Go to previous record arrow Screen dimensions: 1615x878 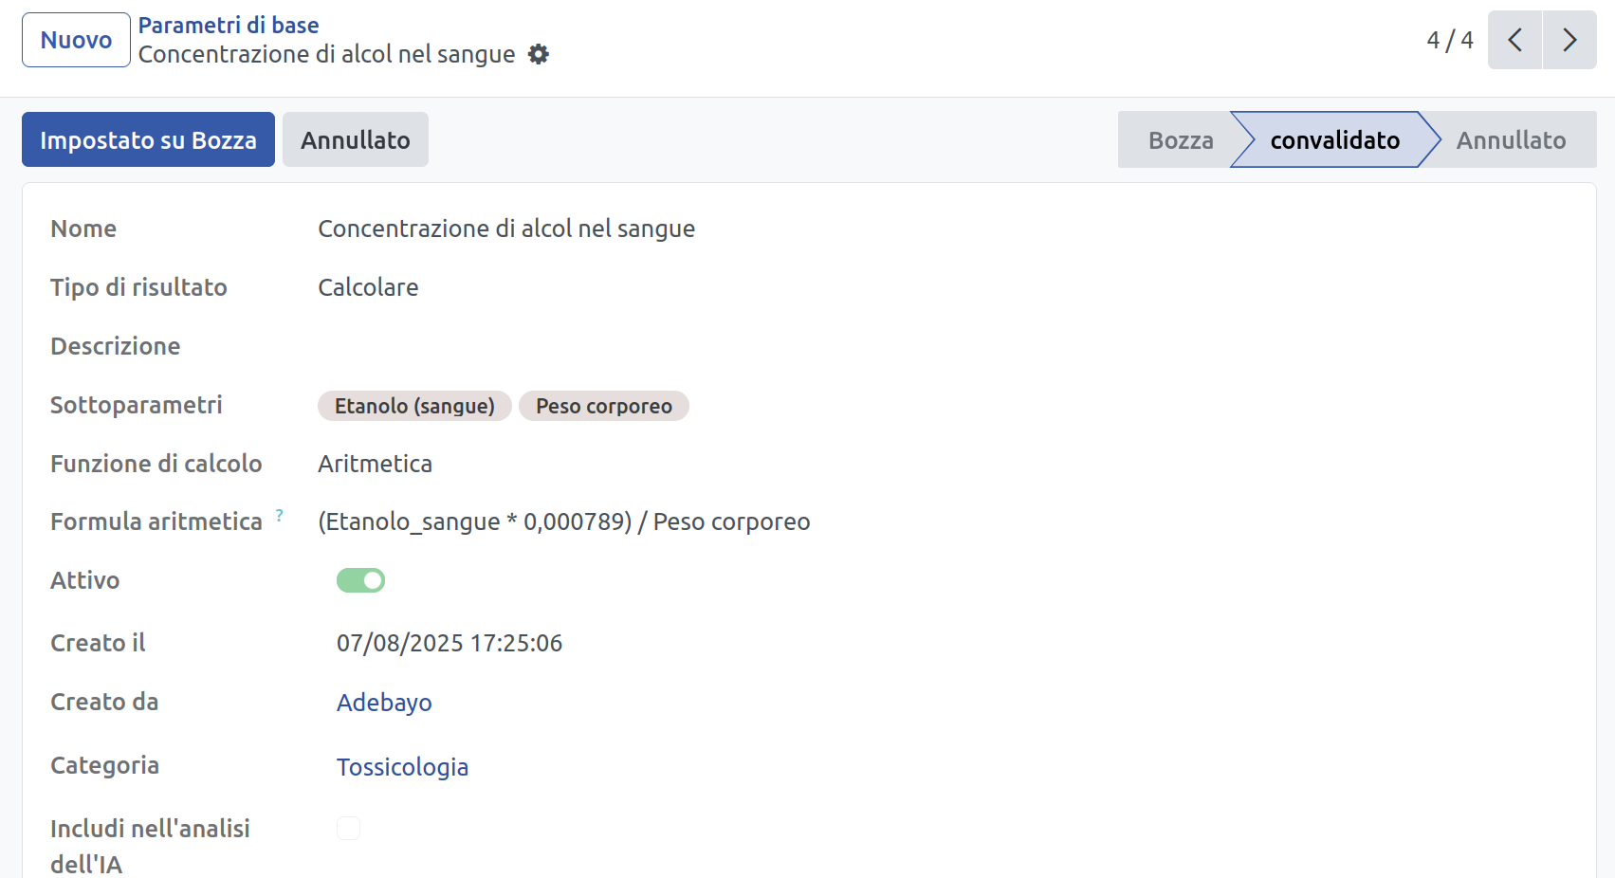pyautogui.click(x=1514, y=40)
